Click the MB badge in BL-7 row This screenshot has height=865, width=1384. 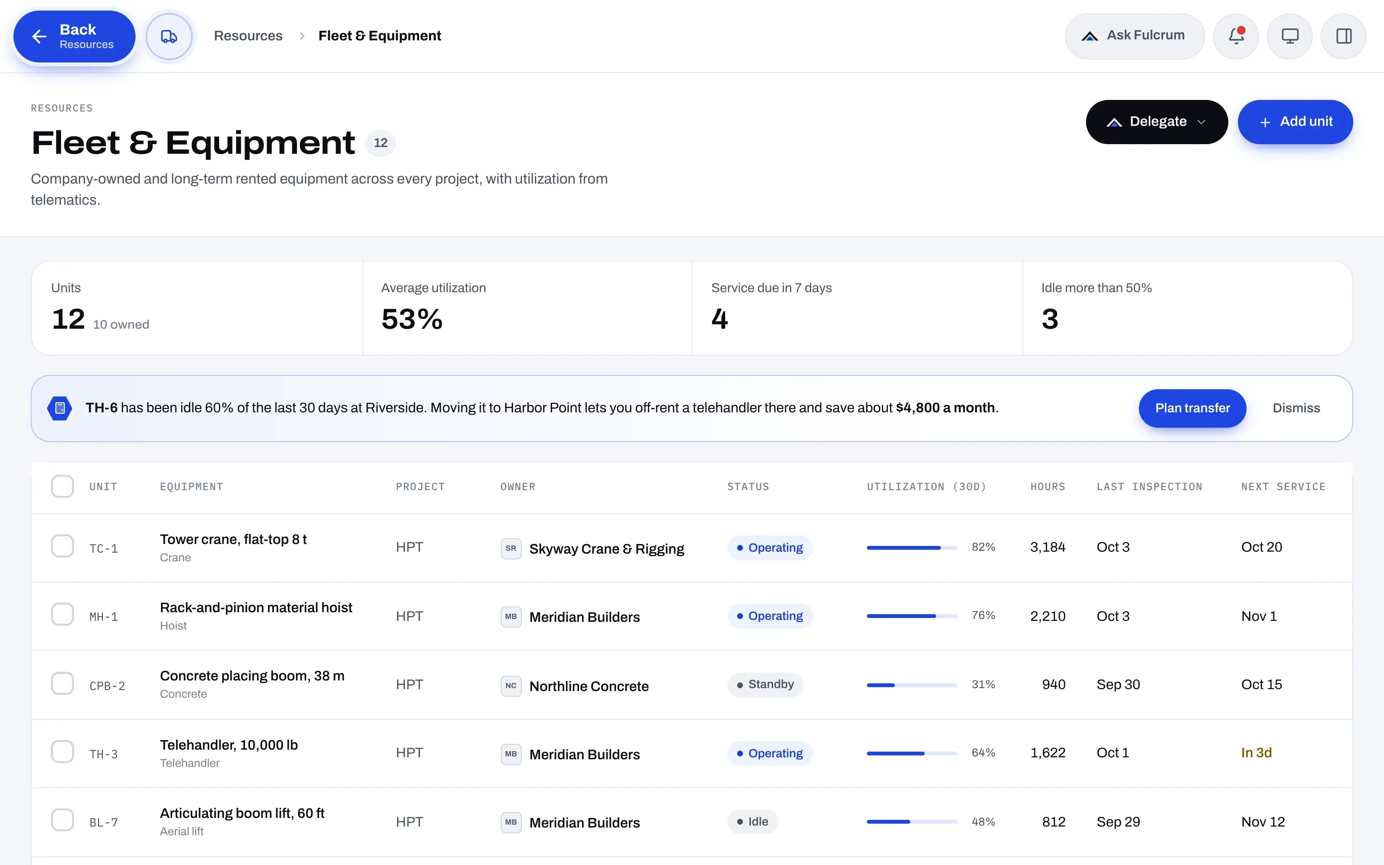511,822
